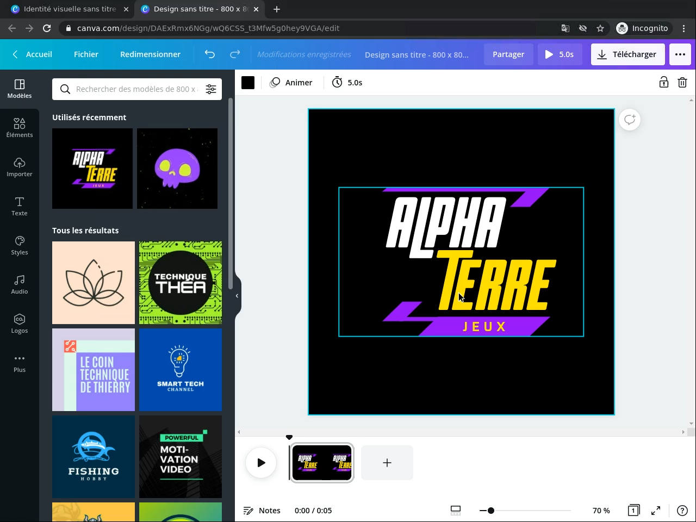Pick the lotus flower template
Viewport: 696px width, 522px height.
click(94, 283)
